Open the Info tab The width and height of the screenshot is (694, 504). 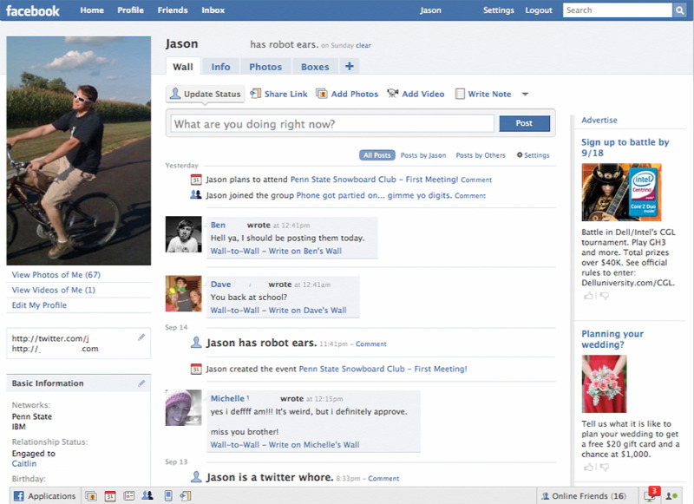220,67
